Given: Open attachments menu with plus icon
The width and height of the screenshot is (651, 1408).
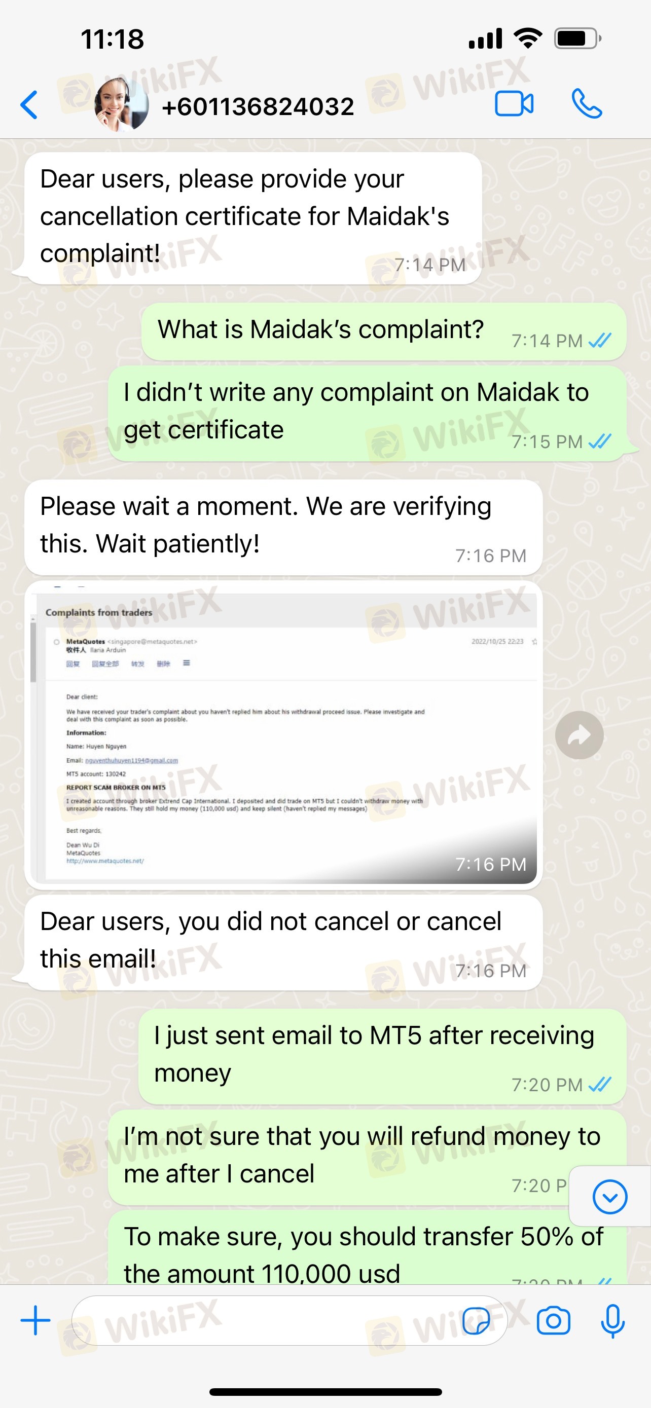Looking at the screenshot, I should [35, 1320].
